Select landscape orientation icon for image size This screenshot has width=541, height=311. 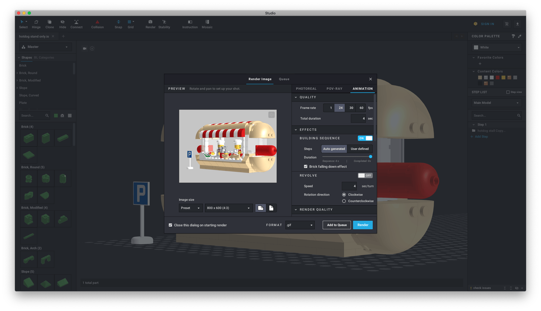[x=260, y=208]
